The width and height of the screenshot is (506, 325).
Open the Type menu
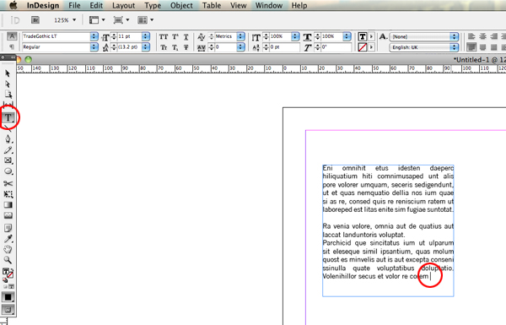pyautogui.click(x=153, y=6)
